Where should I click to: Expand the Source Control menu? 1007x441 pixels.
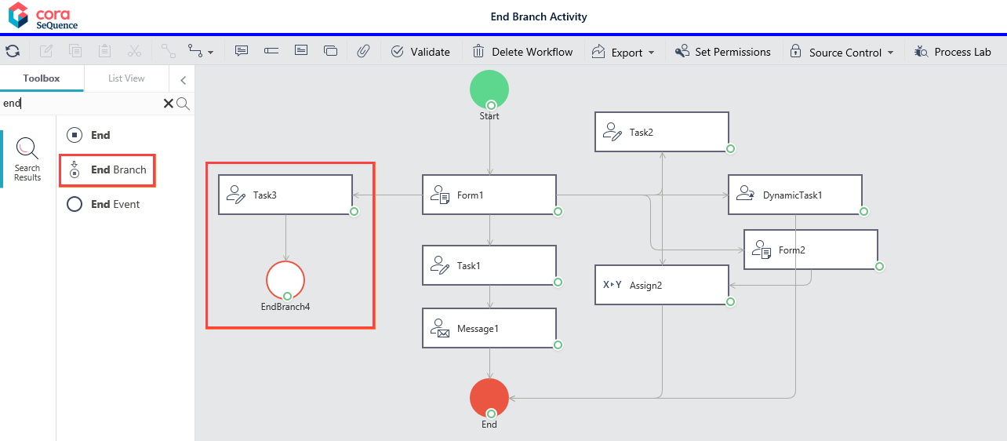coord(842,52)
